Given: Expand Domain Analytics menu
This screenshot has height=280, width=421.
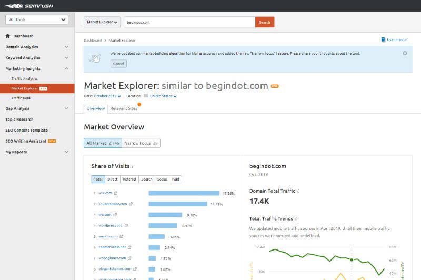Looking at the screenshot, I should pos(66,47).
